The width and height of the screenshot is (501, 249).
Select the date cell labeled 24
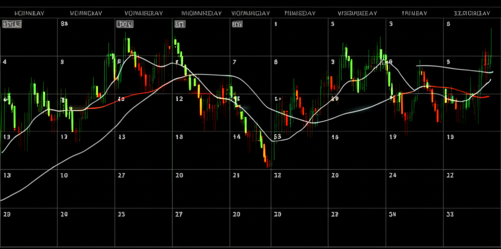[392, 175]
